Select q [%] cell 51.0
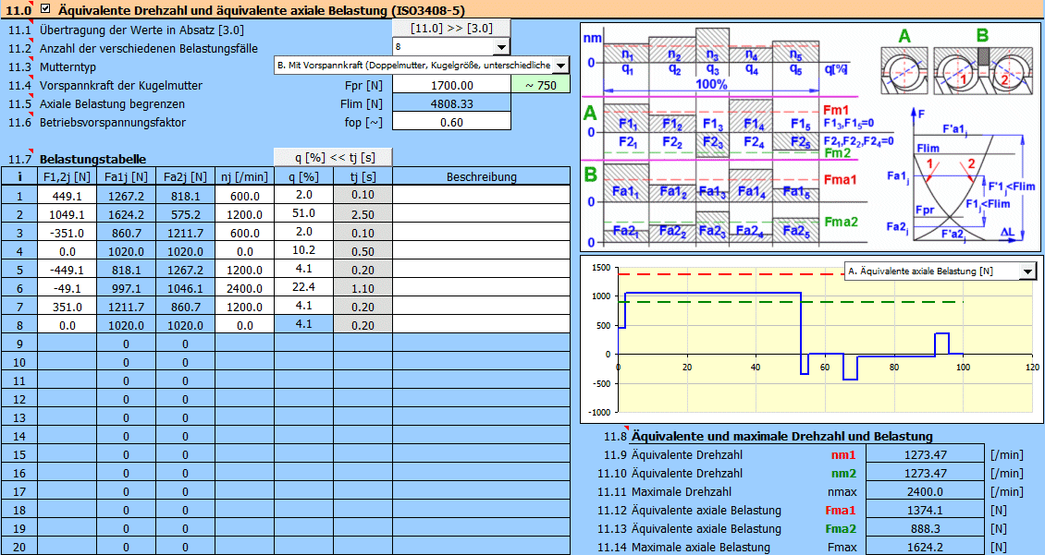 [x=304, y=213]
